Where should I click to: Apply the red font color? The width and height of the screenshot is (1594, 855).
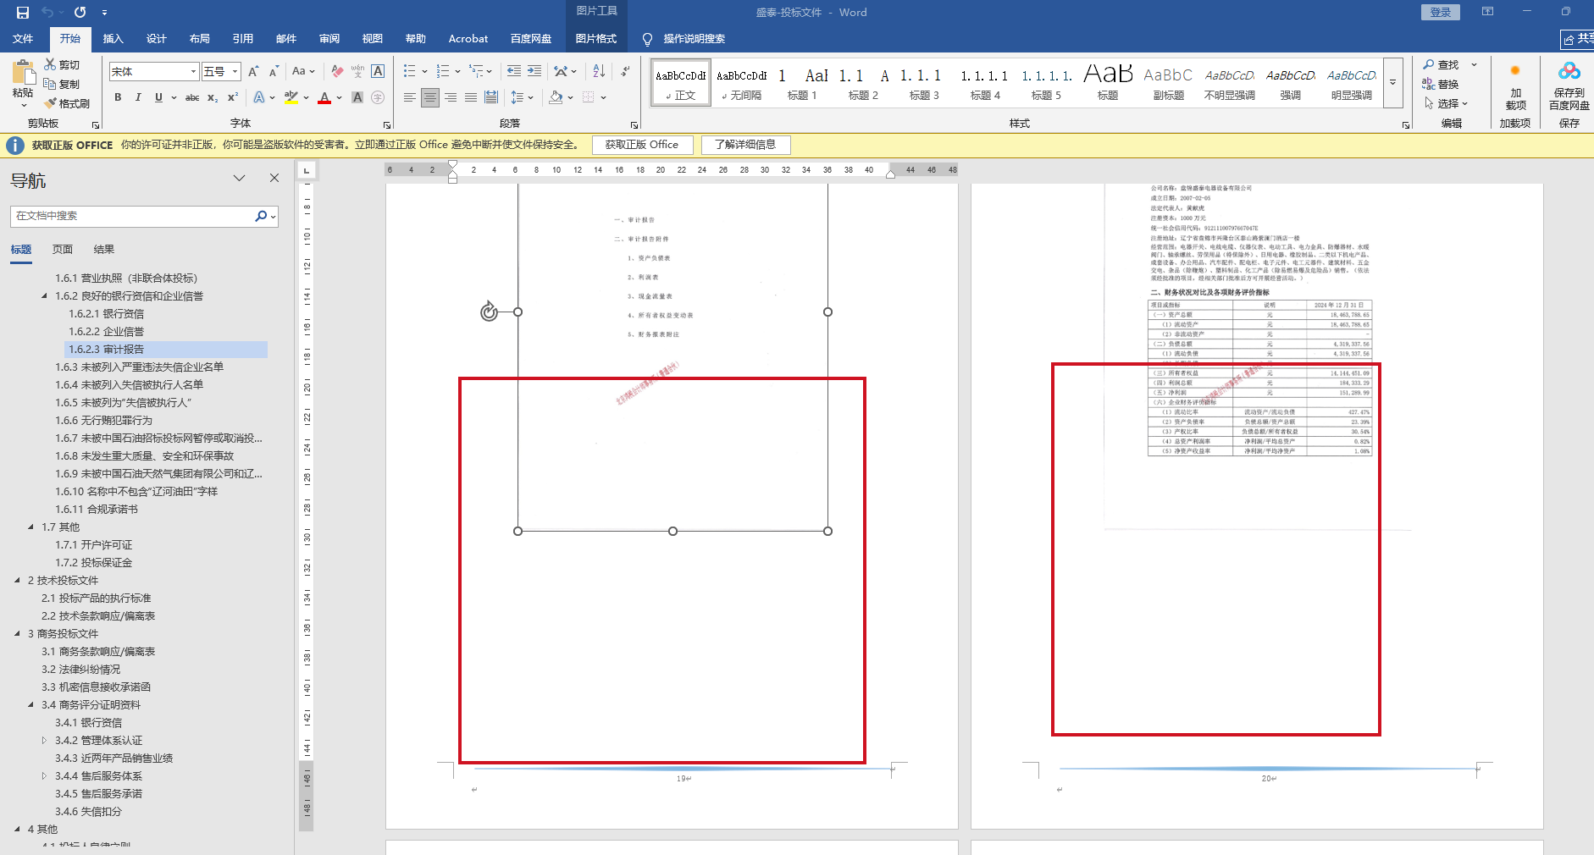324,97
